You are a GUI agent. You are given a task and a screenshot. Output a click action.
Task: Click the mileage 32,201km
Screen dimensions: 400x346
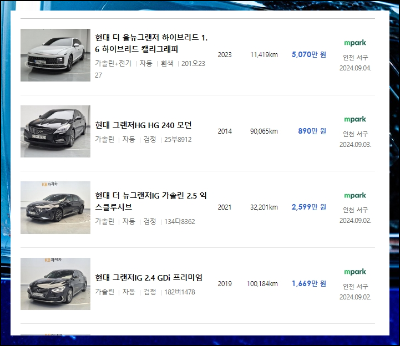[x=264, y=207]
